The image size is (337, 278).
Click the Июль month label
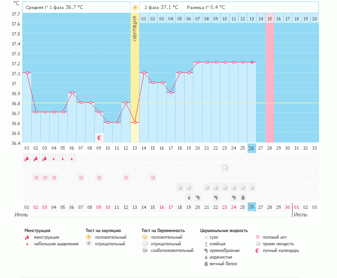coord(300,215)
